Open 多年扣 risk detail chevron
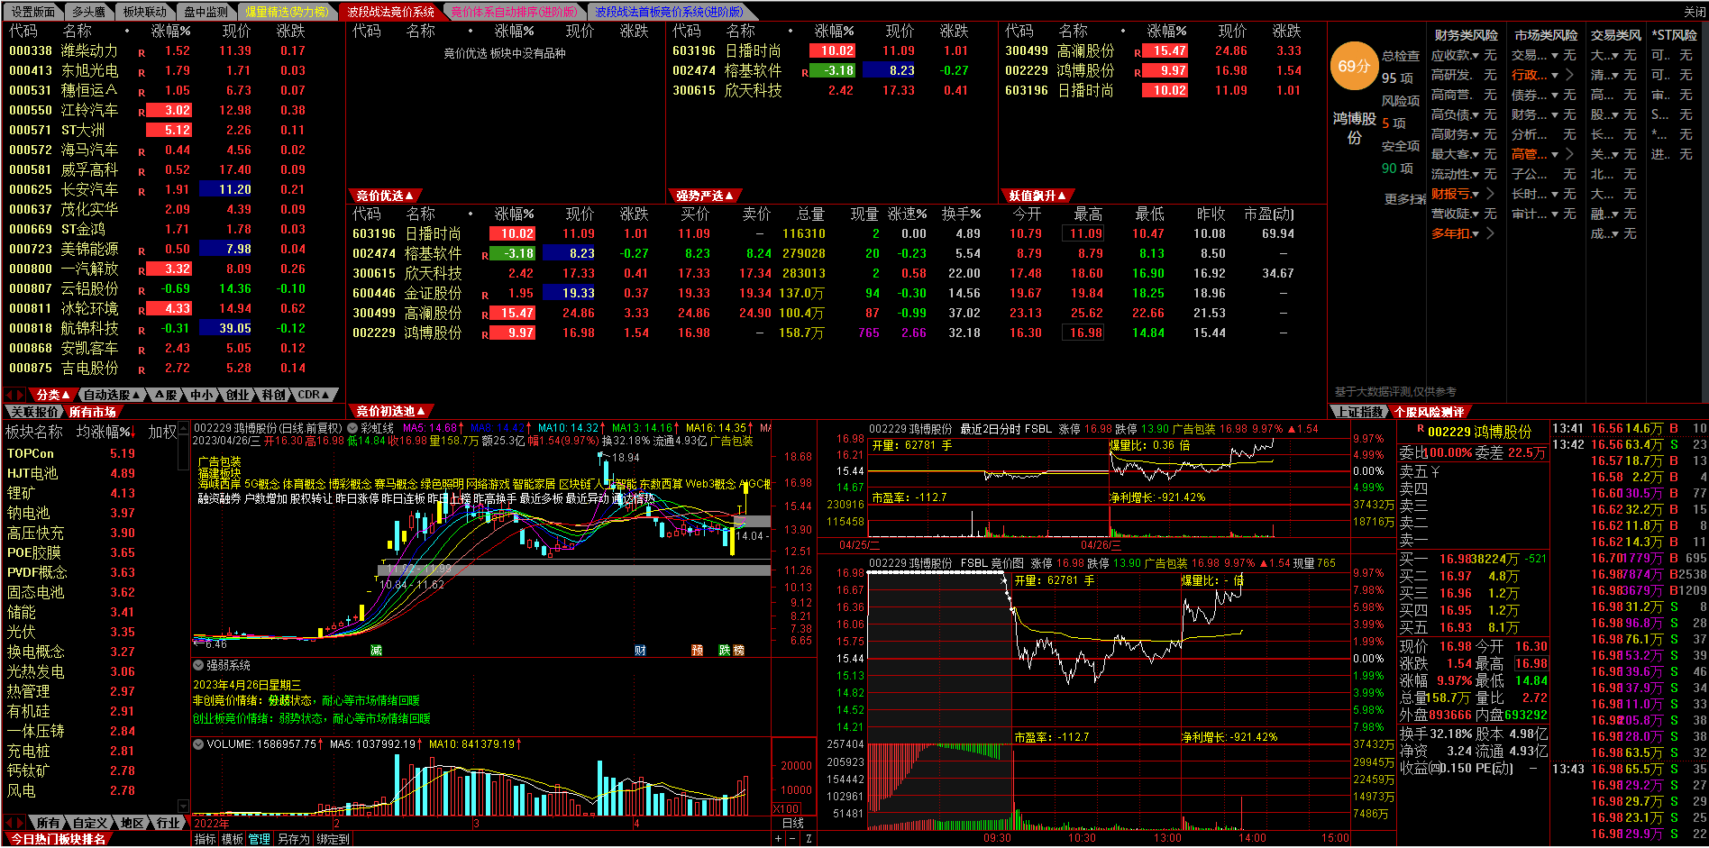The width and height of the screenshot is (1709, 848). tap(1490, 234)
